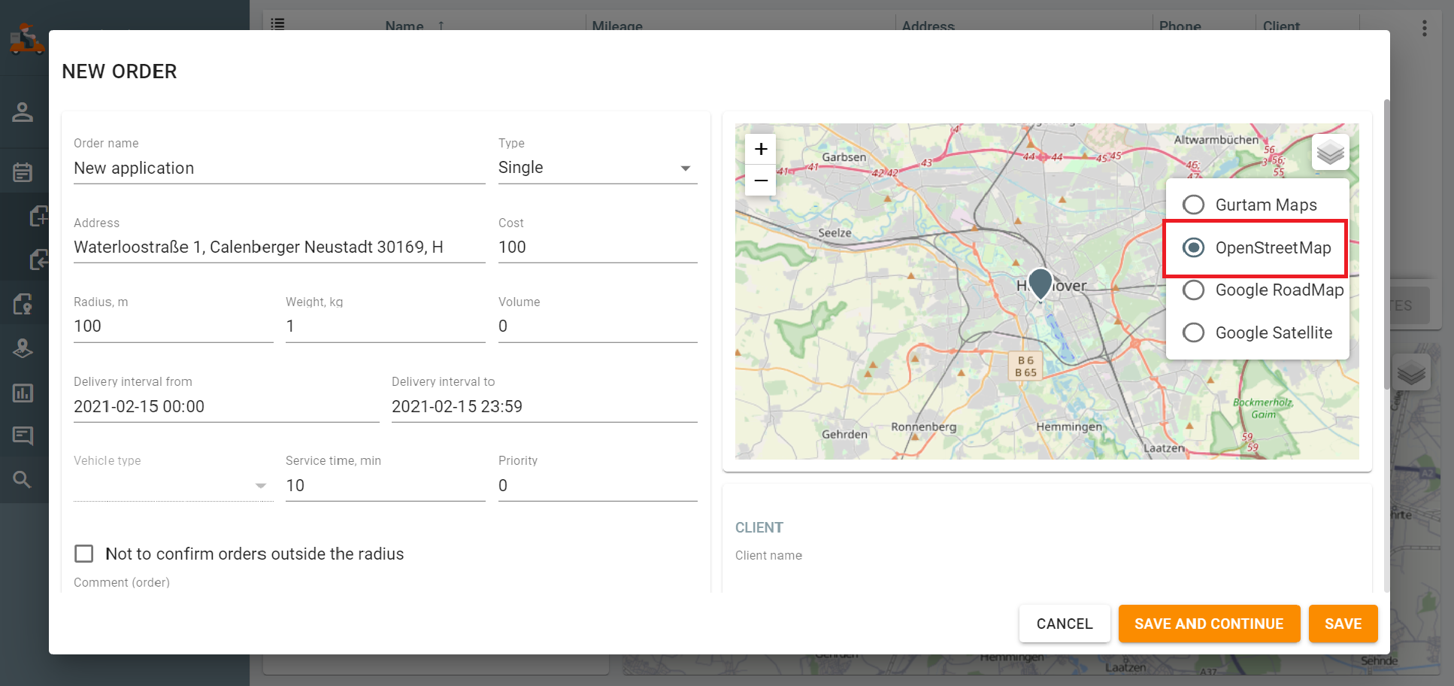Click the map zoom out minus button
The image size is (1454, 686).
point(761,181)
